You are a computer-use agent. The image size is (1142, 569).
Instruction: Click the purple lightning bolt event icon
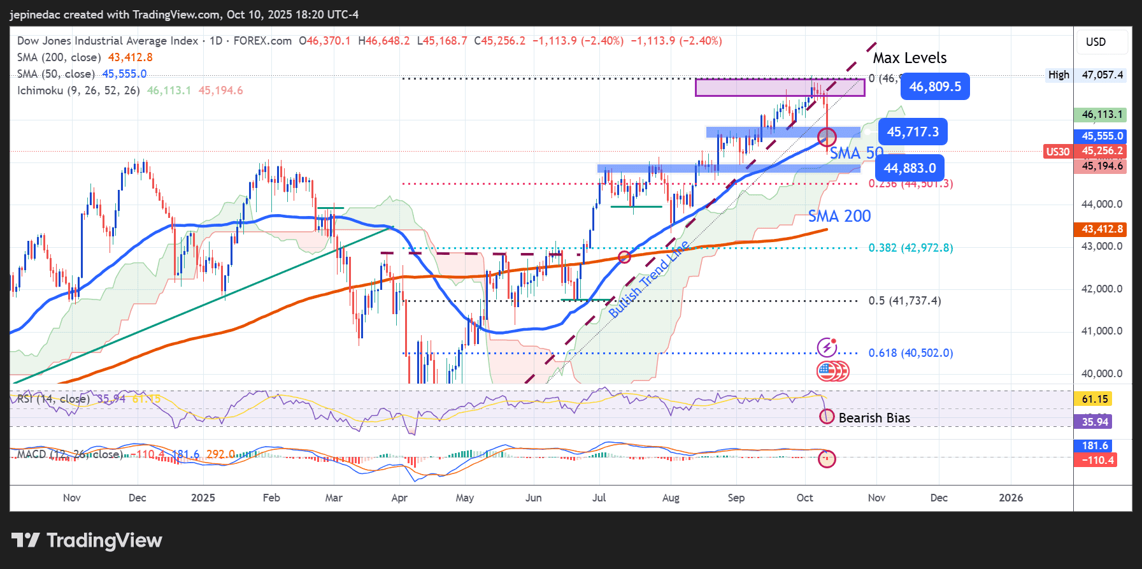827,347
